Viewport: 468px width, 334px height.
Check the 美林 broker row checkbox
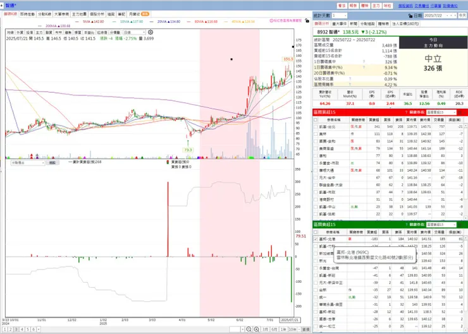click(316, 134)
